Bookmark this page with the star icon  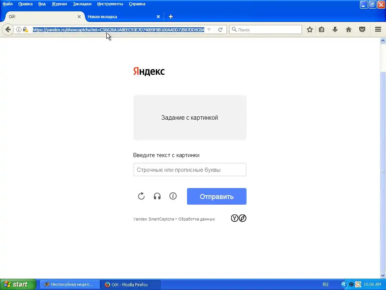point(310,29)
